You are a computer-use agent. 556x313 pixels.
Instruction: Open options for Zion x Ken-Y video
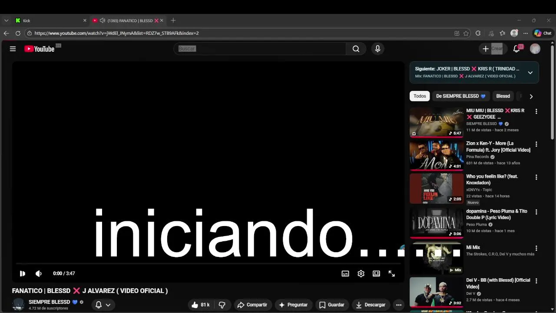pyautogui.click(x=536, y=144)
